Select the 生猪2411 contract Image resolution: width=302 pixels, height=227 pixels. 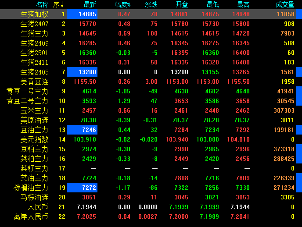click(x=34, y=62)
